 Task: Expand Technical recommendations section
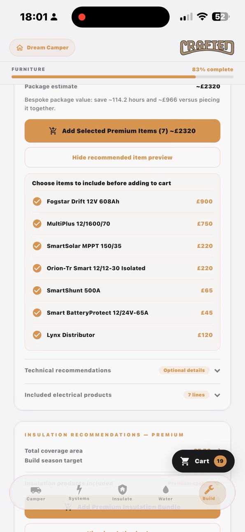click(122, 370)
